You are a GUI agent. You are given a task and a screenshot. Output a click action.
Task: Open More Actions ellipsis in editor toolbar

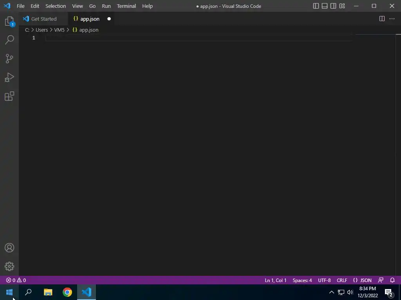pos(392,19)
